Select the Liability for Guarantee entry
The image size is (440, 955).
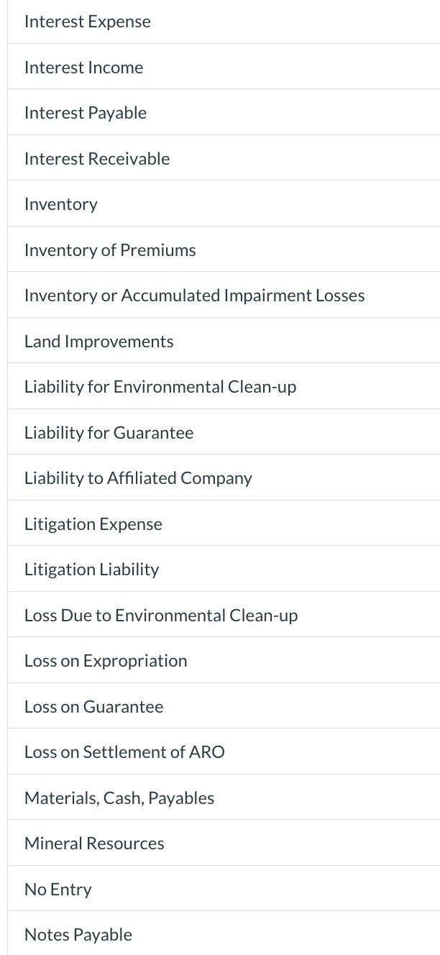point(109,432)
